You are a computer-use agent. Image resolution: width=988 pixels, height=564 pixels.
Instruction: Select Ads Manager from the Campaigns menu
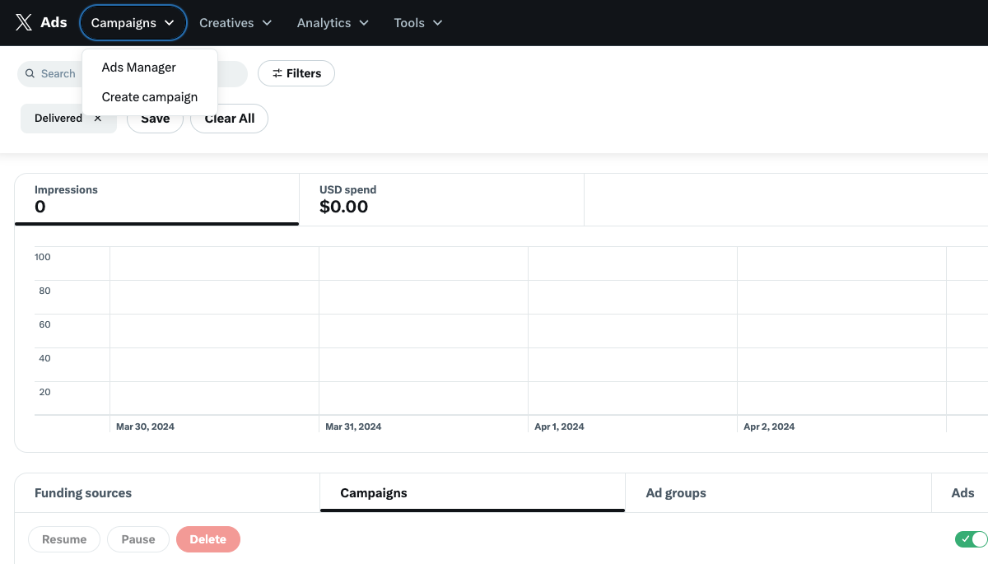click(x=137, y=67)
